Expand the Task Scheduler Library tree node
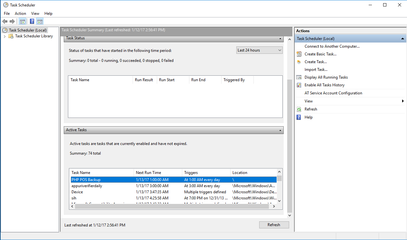 [5, 36]
